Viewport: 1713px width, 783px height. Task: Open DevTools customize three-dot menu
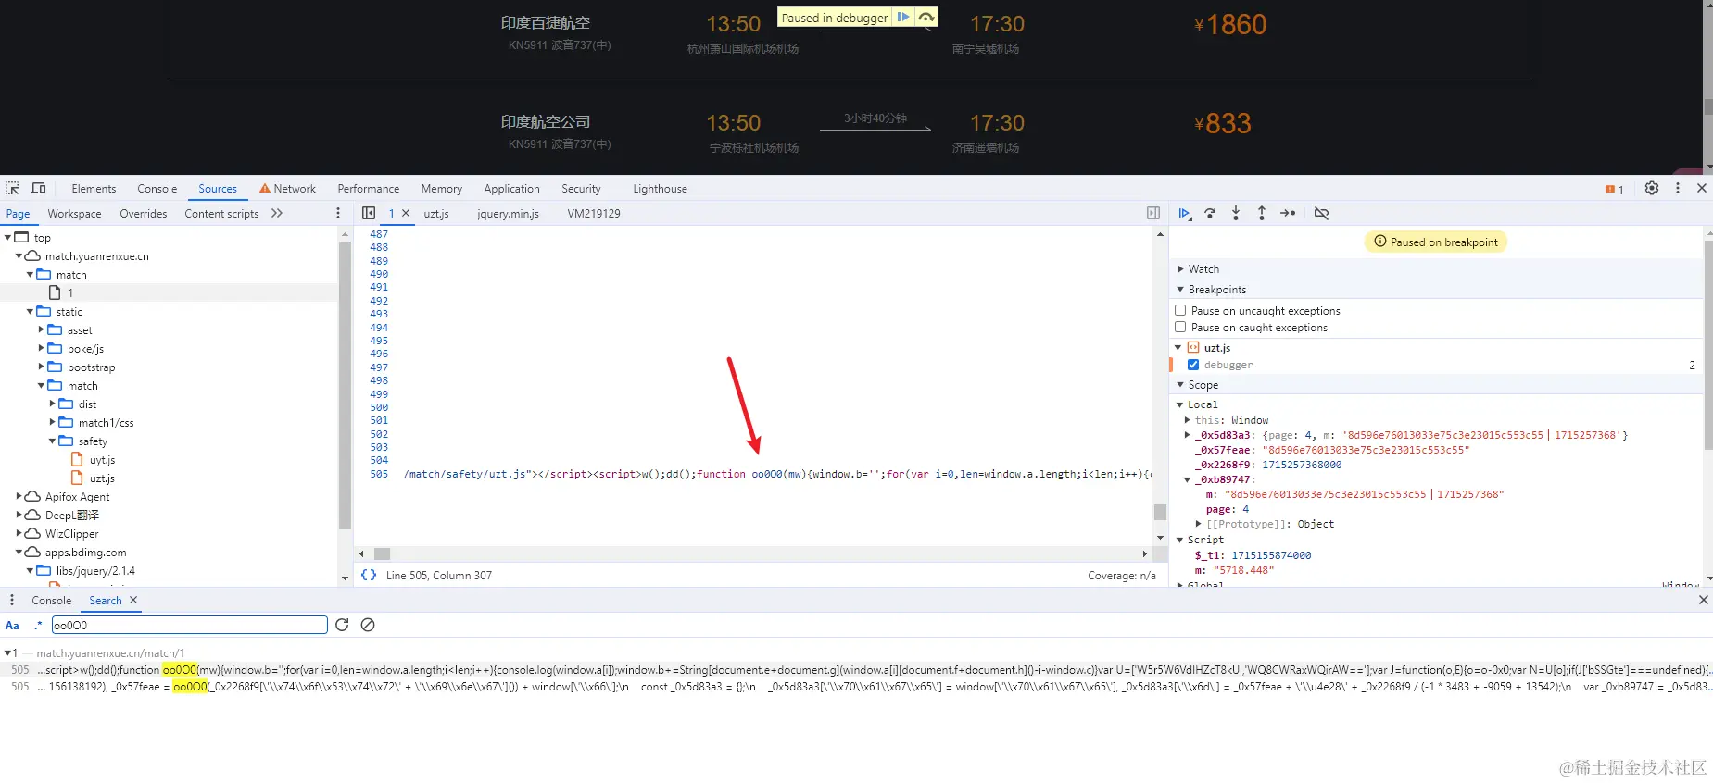[1678, 188]
